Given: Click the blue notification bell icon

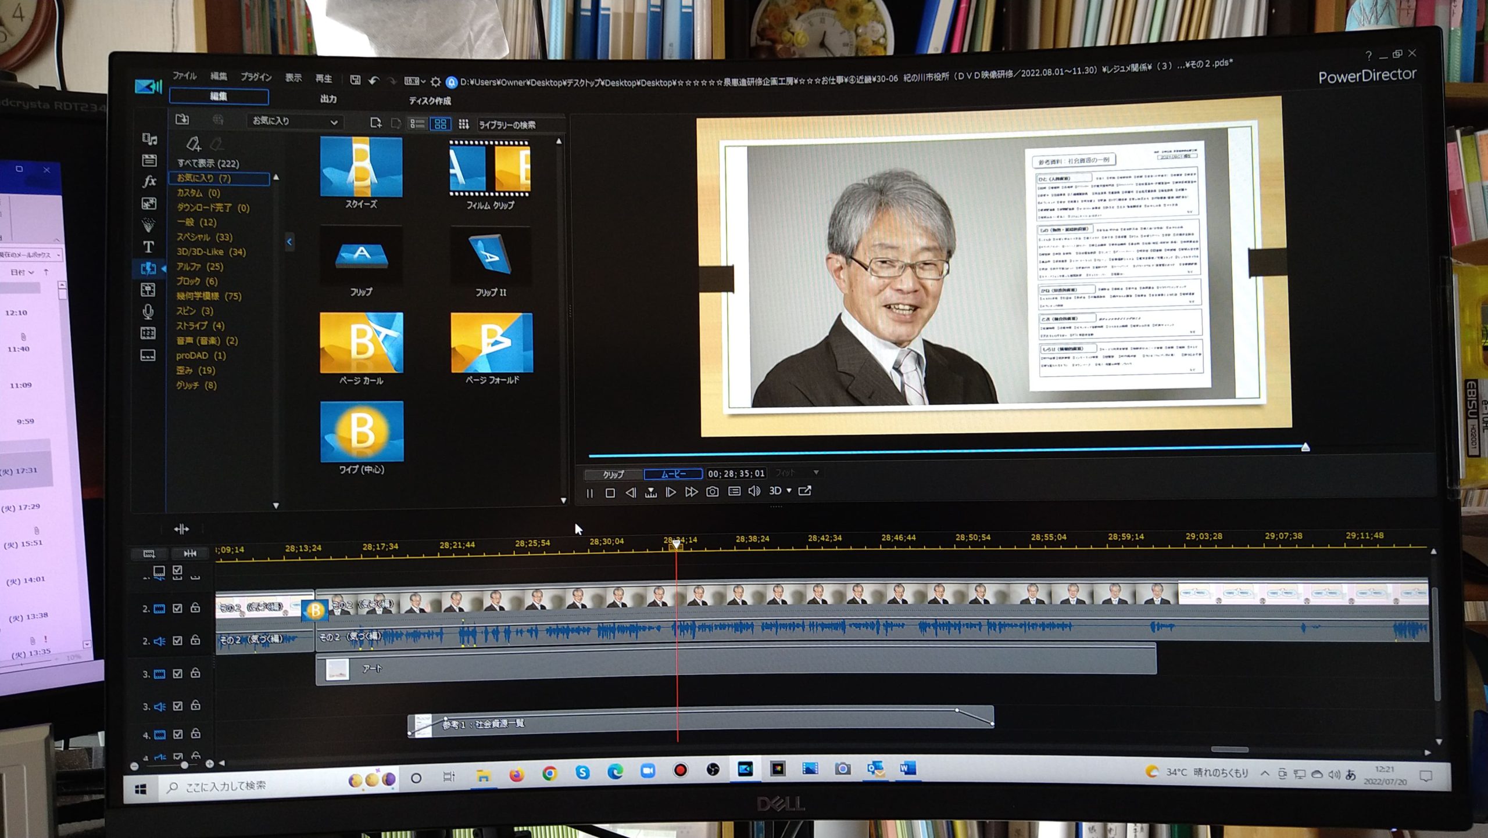Looking at the screenshot, I should tap(451, 82).
